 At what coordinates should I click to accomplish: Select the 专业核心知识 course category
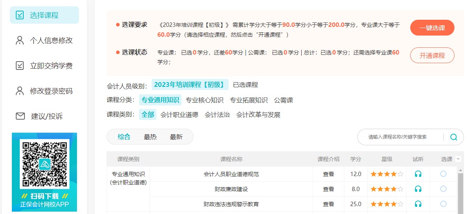pyautogui.click(x=205, y=100)
